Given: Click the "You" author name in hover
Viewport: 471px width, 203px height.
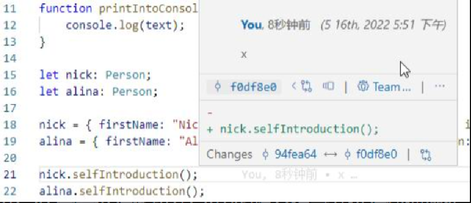Looking at the screenshot, I should tap(252, 25).
